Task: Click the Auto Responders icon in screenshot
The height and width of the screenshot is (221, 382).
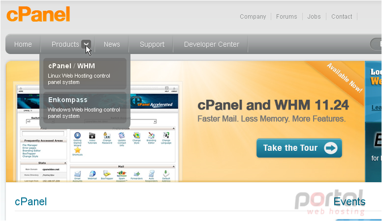Action: pyautogui.click(x=151, y=173)
